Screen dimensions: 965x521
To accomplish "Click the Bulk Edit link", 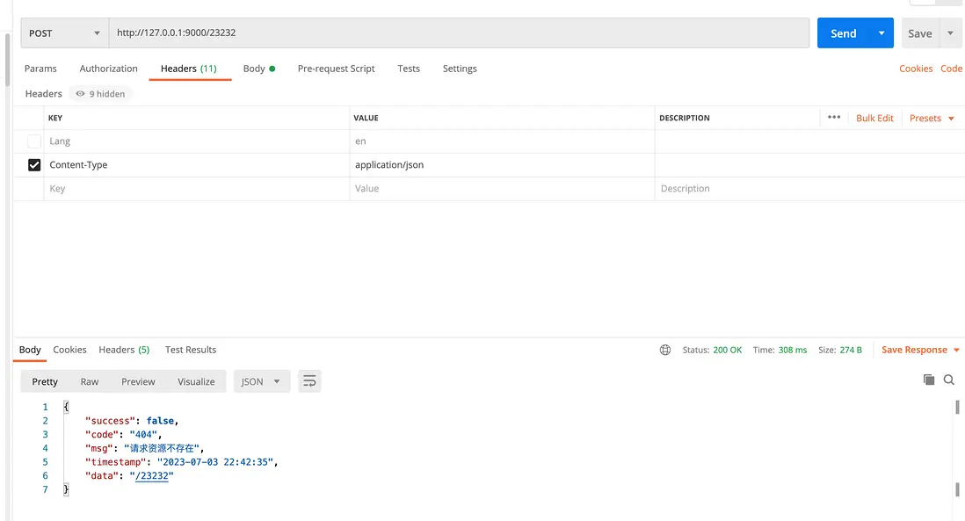I will click(874, 118).
